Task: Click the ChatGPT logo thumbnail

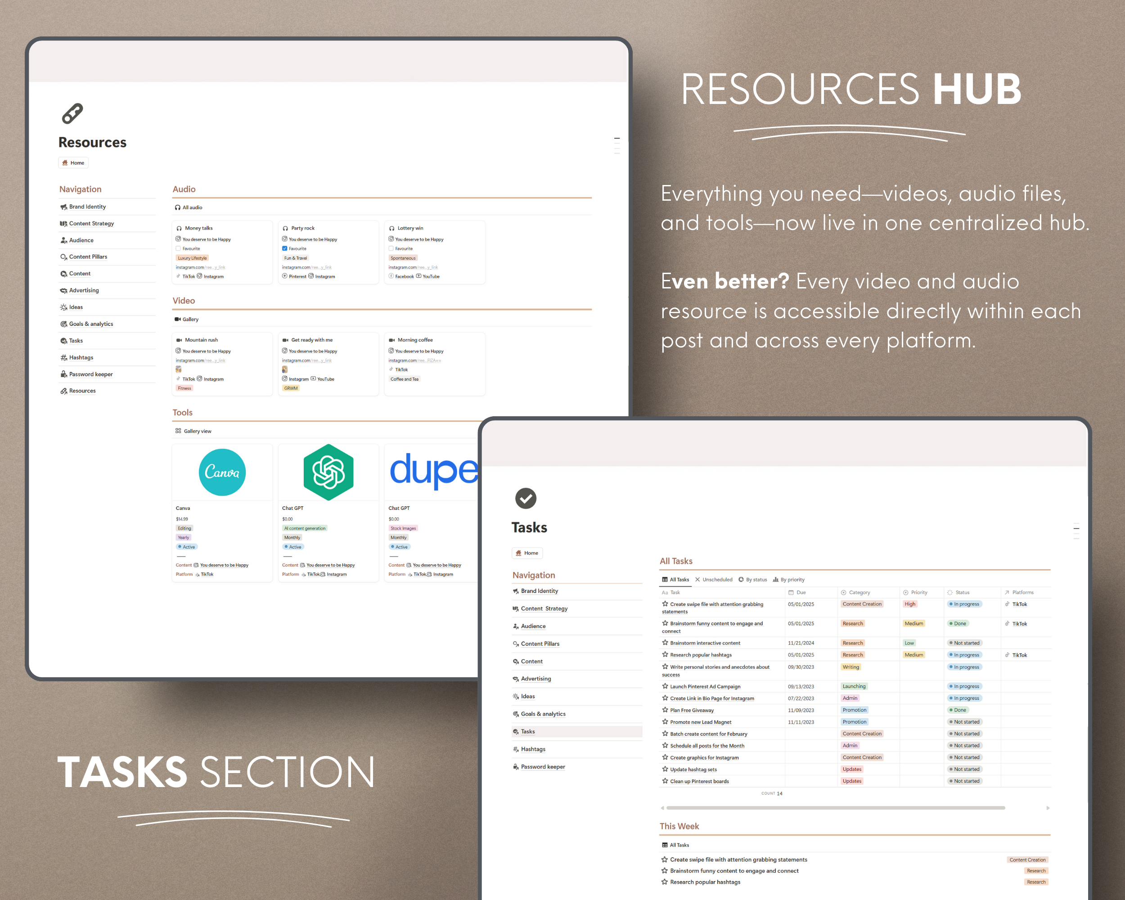Action: [328, 472]
